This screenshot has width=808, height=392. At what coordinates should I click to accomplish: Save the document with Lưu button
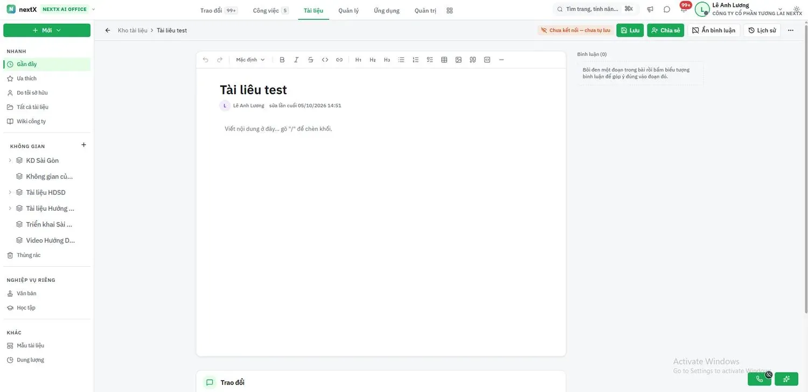pos(630,31)
